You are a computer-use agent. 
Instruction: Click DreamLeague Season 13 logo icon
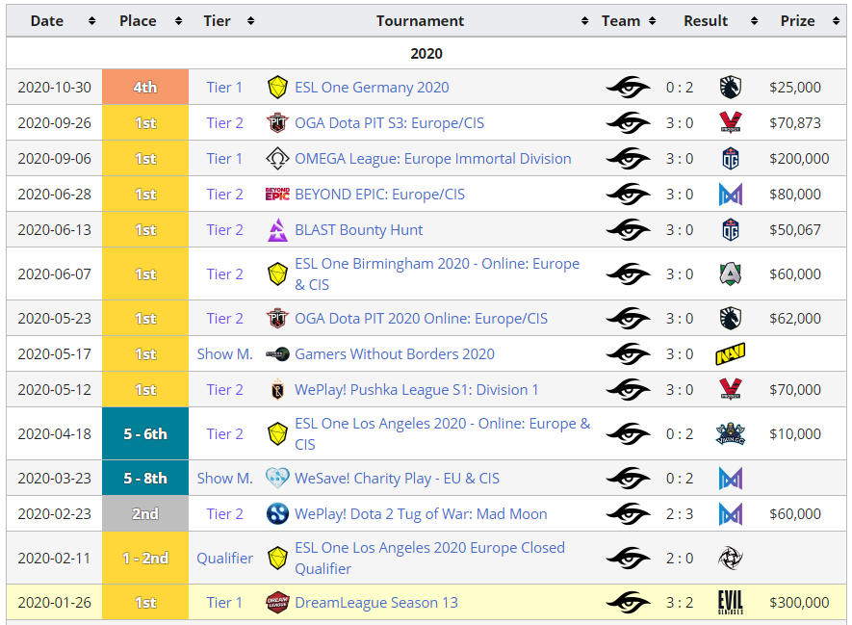click(277, 603)
